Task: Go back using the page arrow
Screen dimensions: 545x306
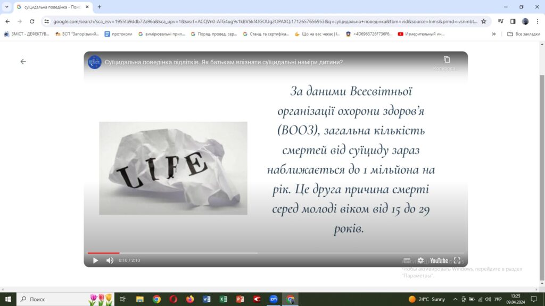Action: (23, 62)
